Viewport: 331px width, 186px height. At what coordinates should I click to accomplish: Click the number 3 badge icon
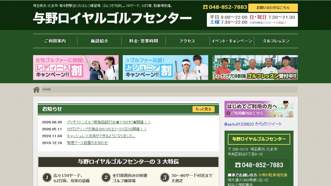pyautogui.click(x=165, y=178)
